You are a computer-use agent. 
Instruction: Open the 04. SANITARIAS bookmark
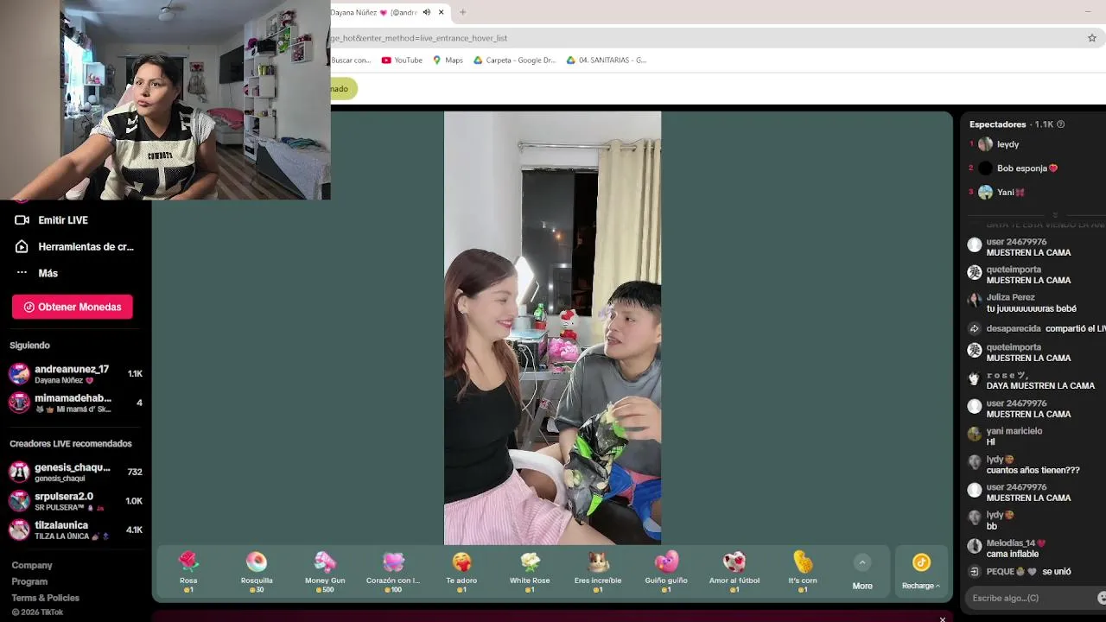point(606,60)
